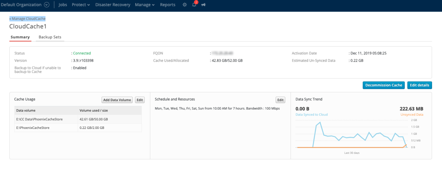Click the circled chevron beside Default Organization
This screenshot has height=174, width=442.
[47, 5]
